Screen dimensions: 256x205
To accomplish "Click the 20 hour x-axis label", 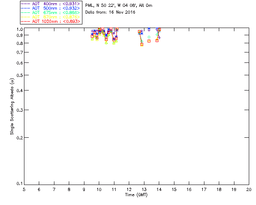I will pyautogui.click(x=249, y=189).
